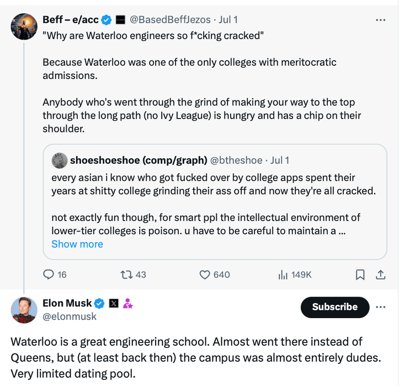Open the more options menu on Beff's tweet
This screenshot has width=399, height=386.
click(380, 20)
